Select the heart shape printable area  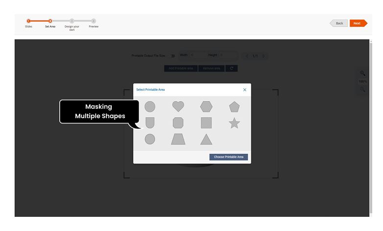pos(178,106)
